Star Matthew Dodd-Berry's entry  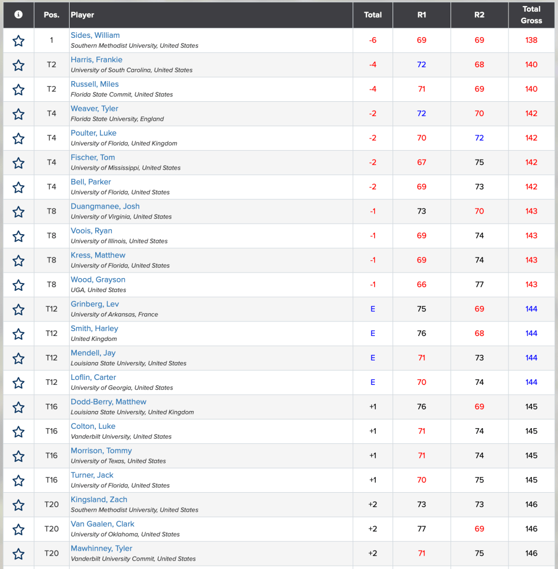point(18,408)
